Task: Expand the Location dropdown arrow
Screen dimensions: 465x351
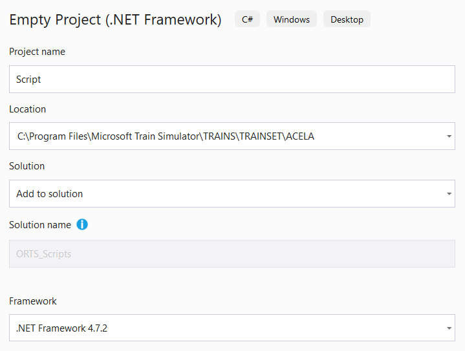Action: click(x=449, y=136)
